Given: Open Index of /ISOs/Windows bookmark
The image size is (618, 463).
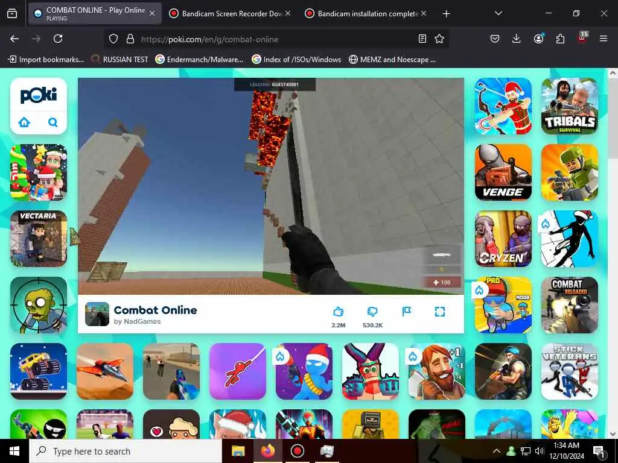Looking at the screenshot, I should tap(296, 60).
